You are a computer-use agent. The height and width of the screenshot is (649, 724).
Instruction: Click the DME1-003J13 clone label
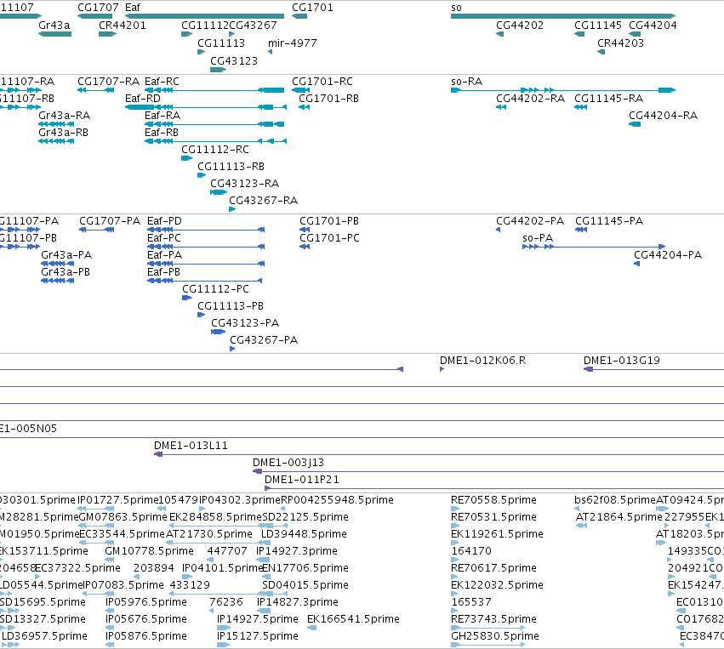(288, 463)
